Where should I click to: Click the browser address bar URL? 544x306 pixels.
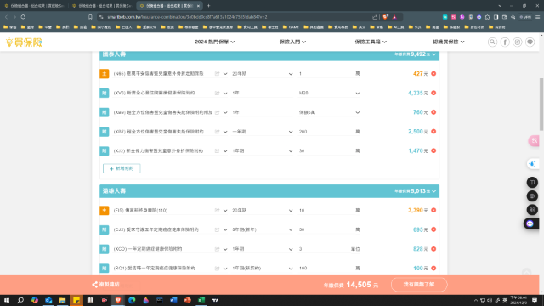coord(187,17)
